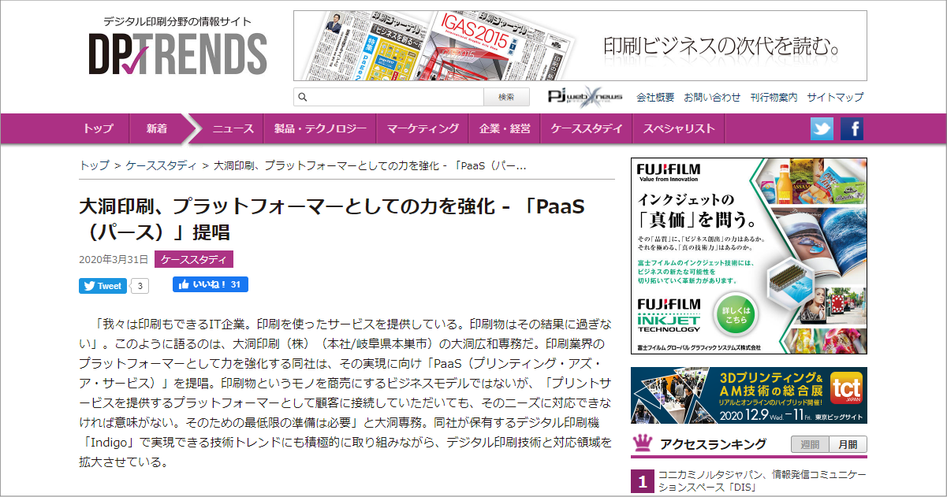The image size is (947, 497).
Task: Click the Twitter icon in navigation bar
Action: click(822, 128)
